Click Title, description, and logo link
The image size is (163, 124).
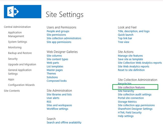[134, 31]
